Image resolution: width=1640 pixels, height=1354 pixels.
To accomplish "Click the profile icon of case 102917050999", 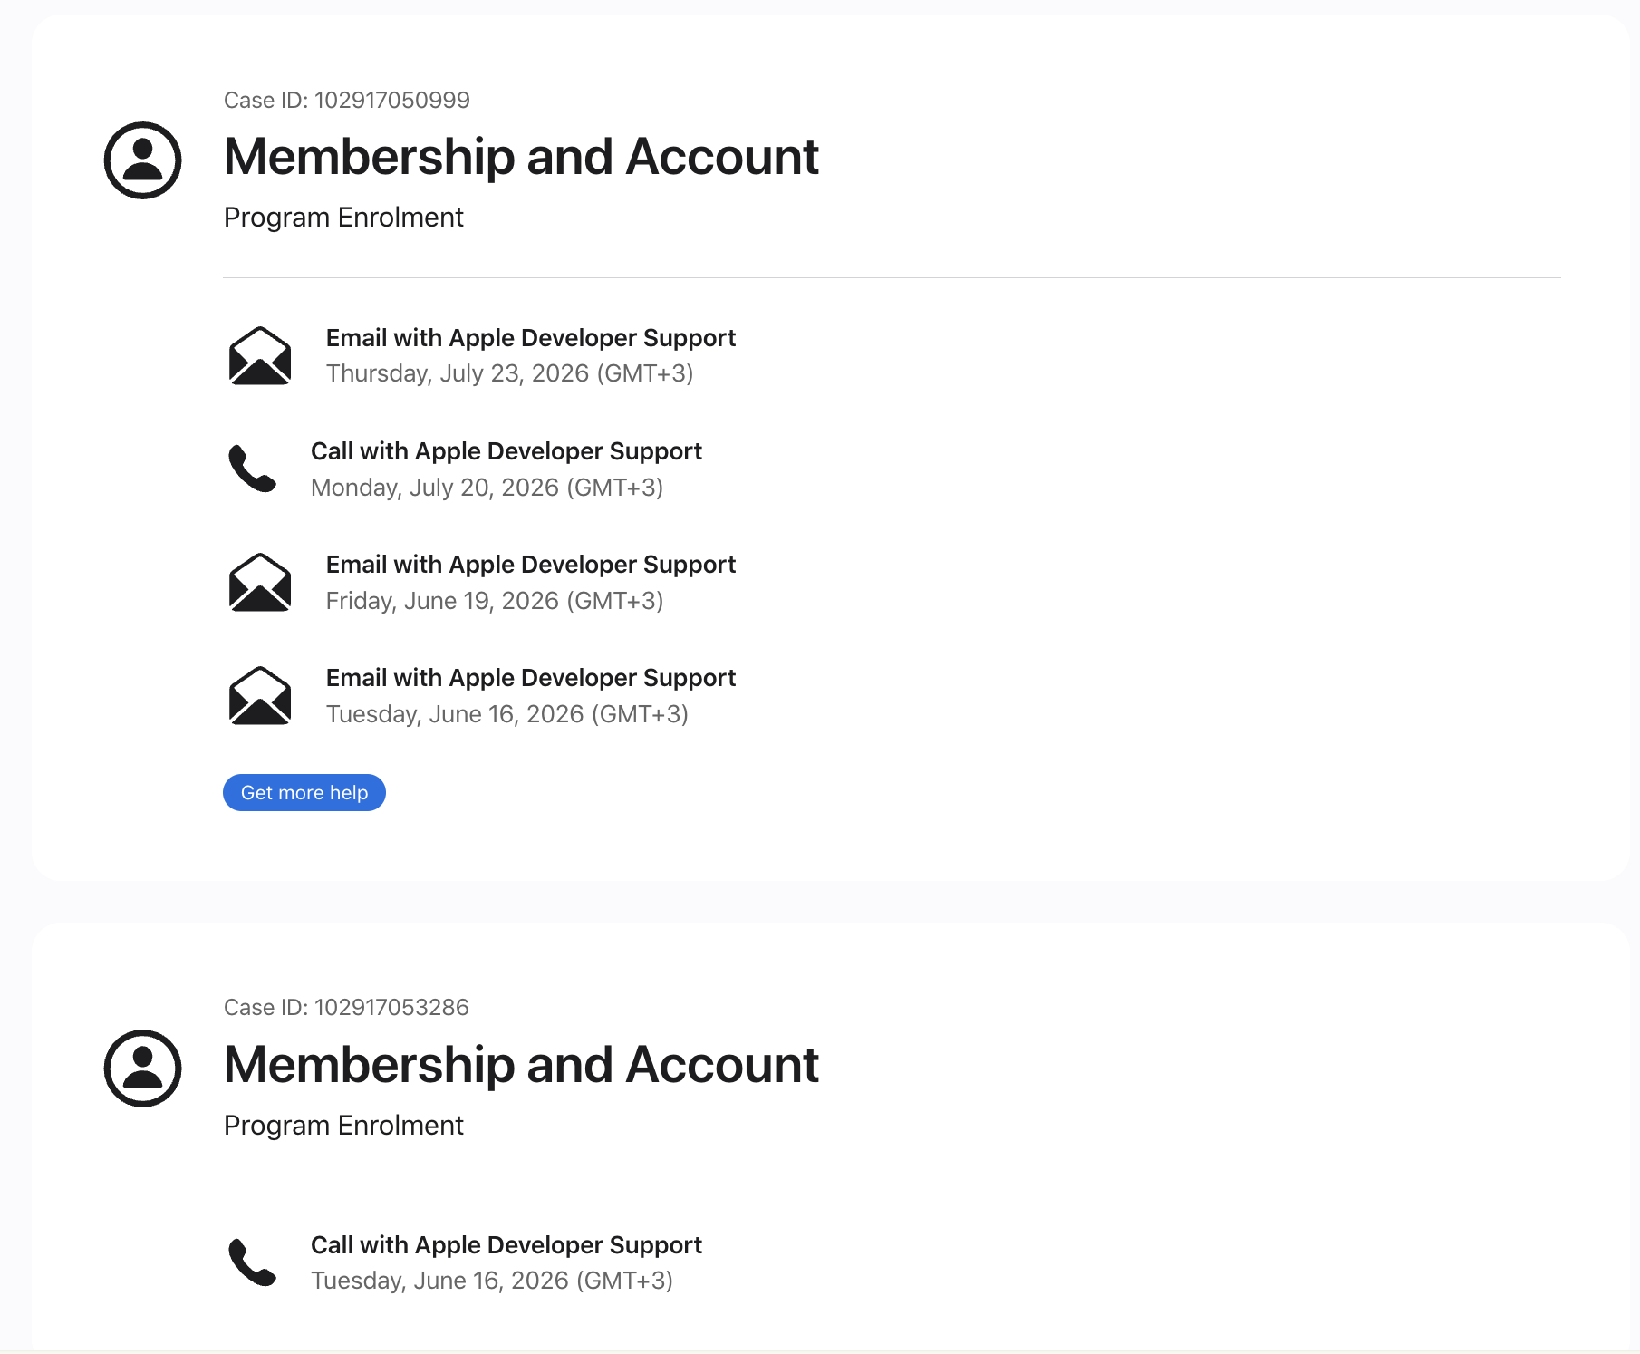I will [143, 160].
